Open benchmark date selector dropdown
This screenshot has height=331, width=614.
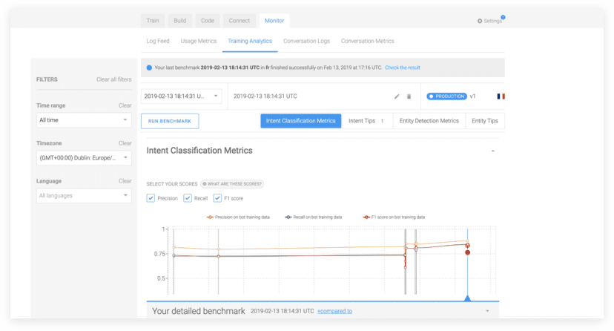coord(181,96)
